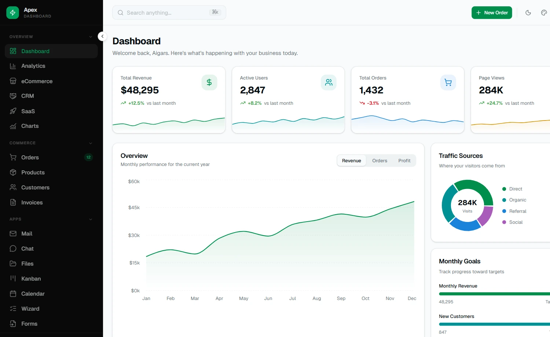Switch to the Profit chart tab
This screenshot has height=337, width=550.
404,161
